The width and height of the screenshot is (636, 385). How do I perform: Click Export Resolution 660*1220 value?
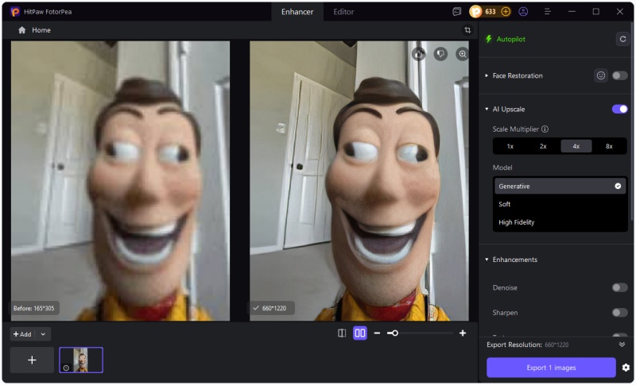click(x=556, y=345)
